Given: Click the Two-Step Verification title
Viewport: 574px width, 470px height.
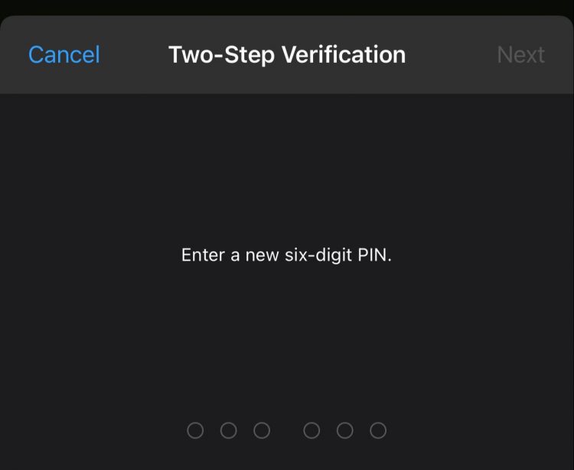Looking at the screenshot, I should [x=287, y=55].
